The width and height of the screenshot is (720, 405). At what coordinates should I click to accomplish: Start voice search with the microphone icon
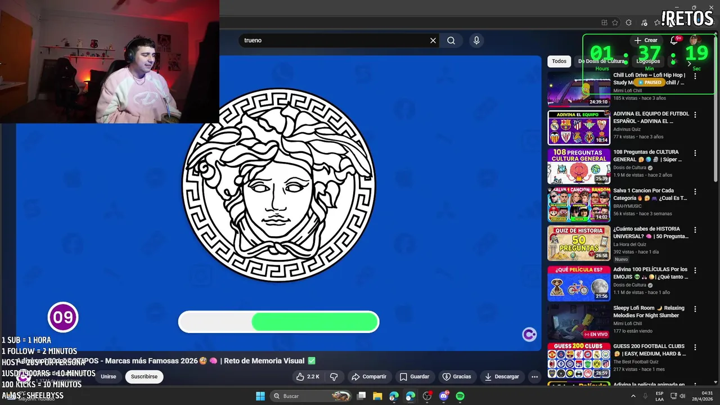coord(476,40)
